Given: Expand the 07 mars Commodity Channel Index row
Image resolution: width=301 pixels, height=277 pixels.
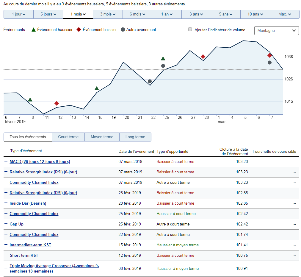Looking at the screenshot, I should (6, 182).
